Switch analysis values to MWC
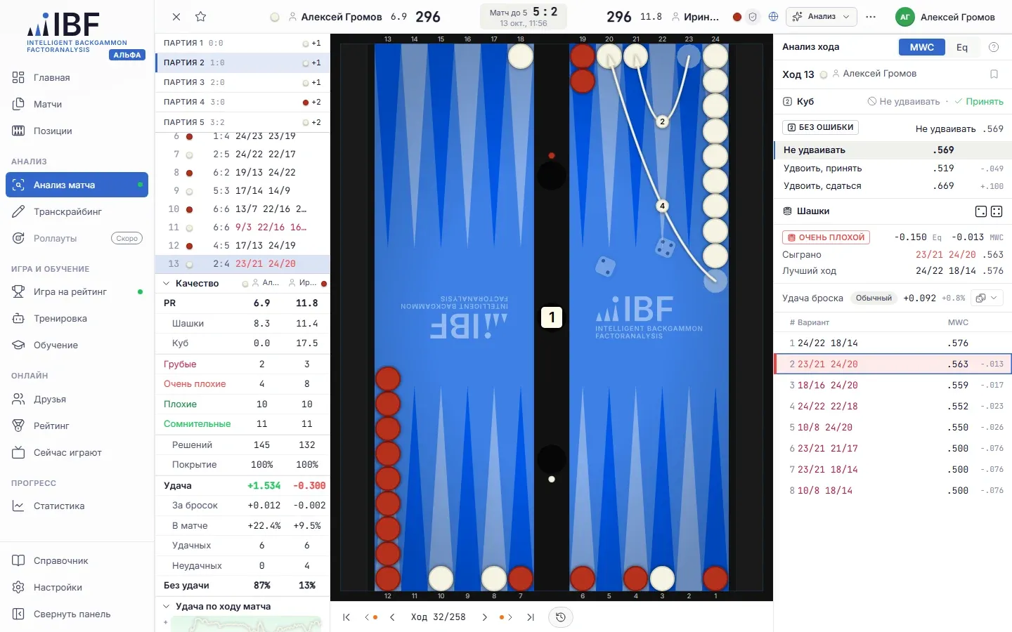The height and width of the screenshot is (632, 1012). point(921,47)
